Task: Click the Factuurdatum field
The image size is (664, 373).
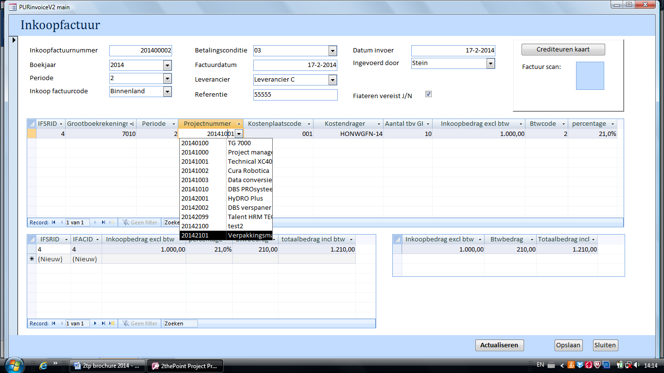Action: (295, 65)
